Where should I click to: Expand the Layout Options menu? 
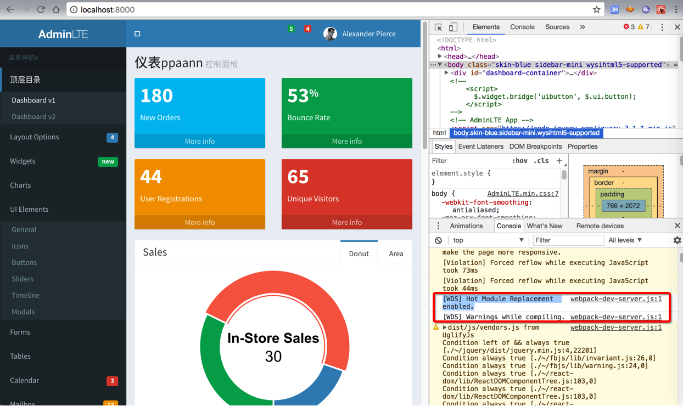(x=63, y=137)
